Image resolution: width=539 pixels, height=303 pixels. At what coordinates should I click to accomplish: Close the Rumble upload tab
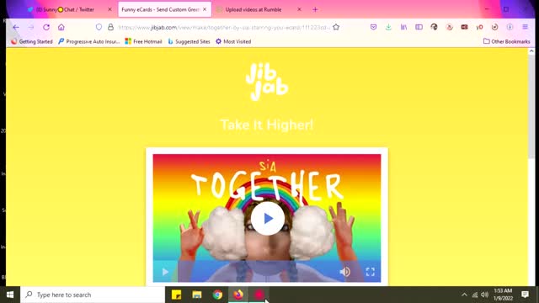pos(299,9)
